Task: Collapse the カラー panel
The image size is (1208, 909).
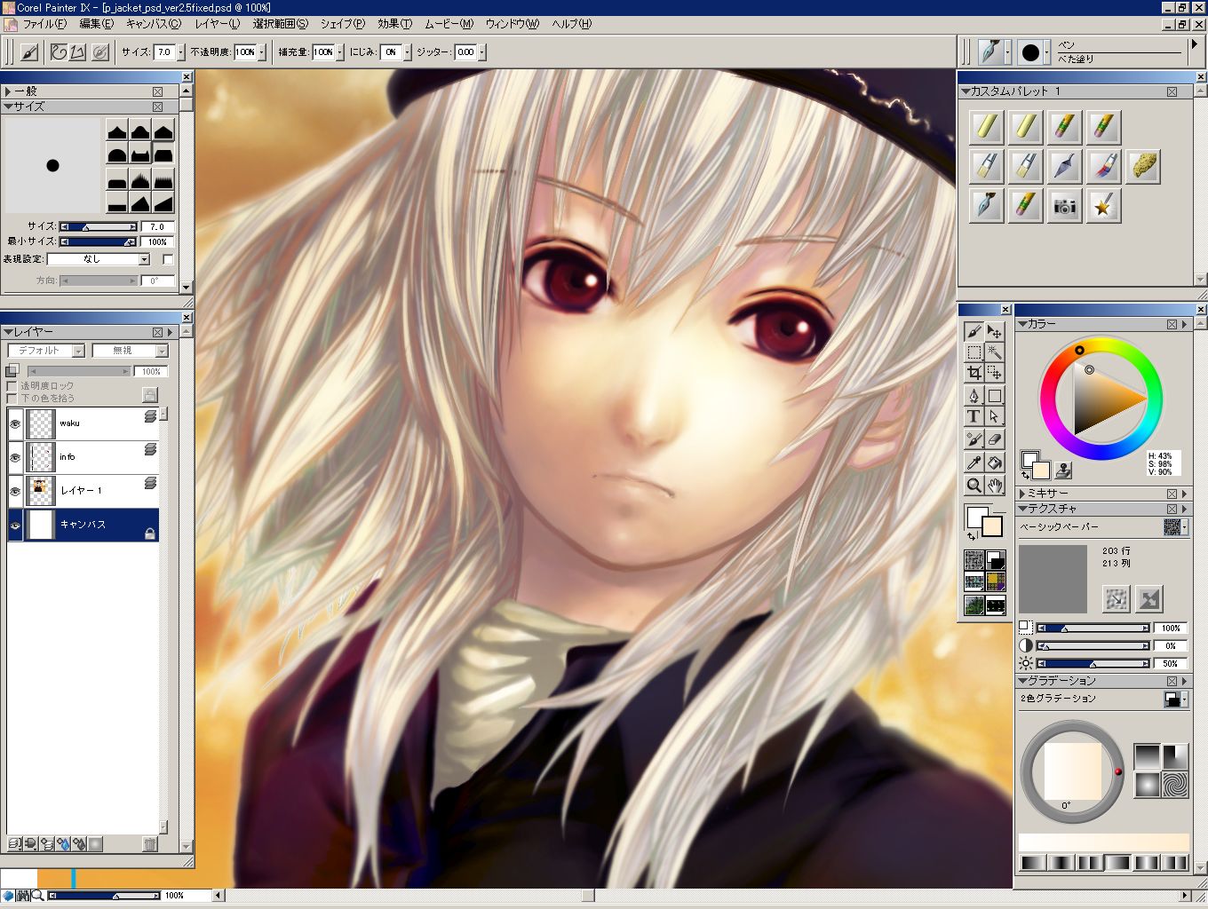Action: click(x=1022, y=324)
